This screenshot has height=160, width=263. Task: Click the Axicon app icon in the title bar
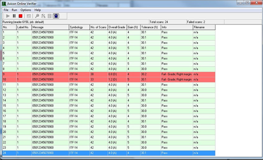click(x=4, y=3)
